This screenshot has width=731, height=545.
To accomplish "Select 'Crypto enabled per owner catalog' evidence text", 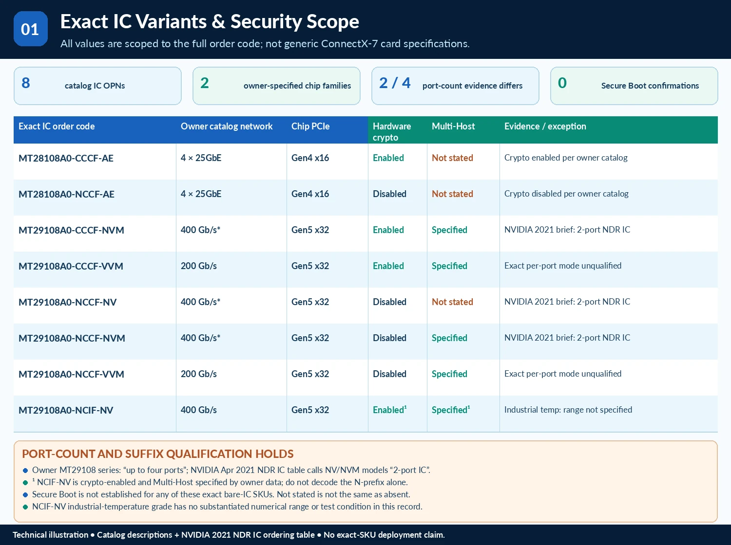I will (566, 158).
